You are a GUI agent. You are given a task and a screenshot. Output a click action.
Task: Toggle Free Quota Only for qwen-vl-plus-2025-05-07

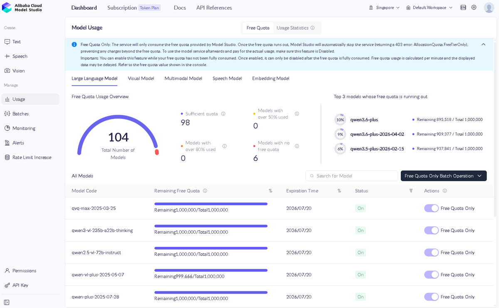431,275
